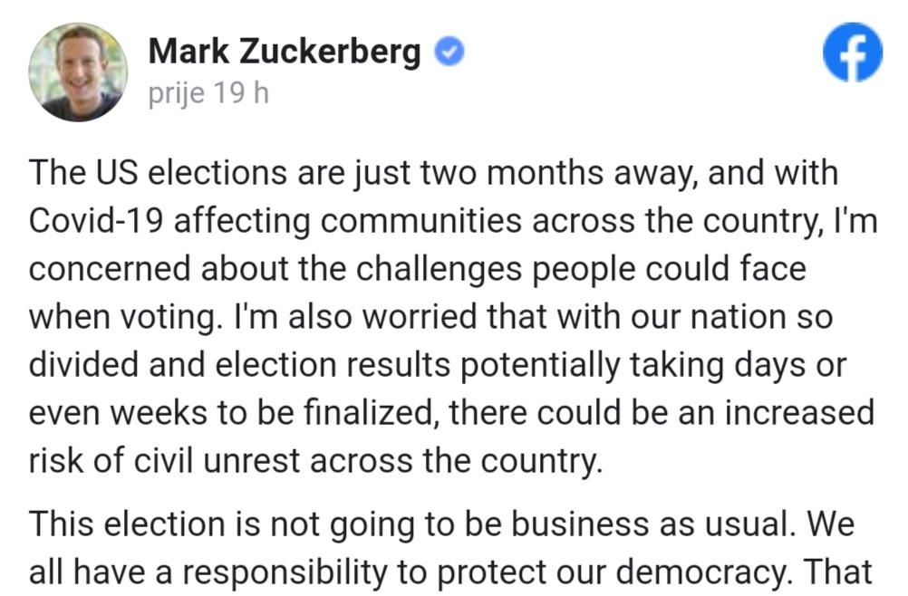Click the Facebook logo icon
Viewport: 908px width, 596px height.
(853, 52)
